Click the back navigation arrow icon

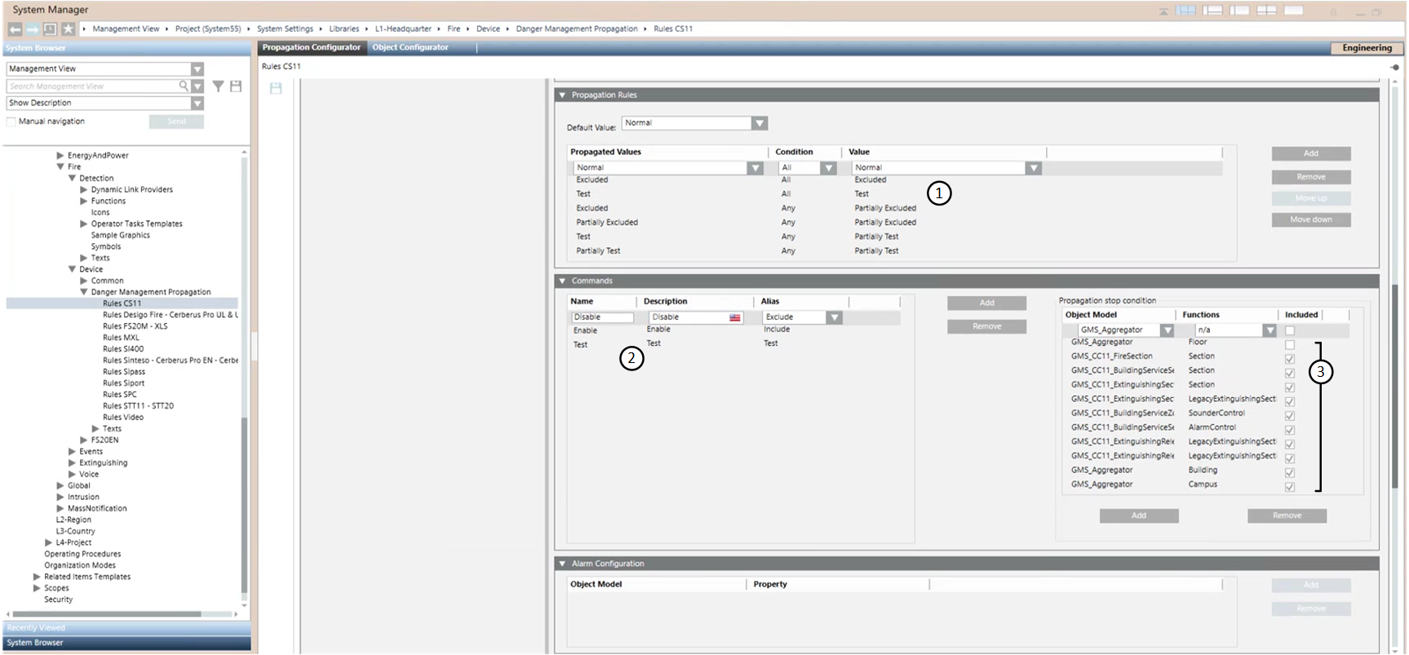[x=15, y=29]
